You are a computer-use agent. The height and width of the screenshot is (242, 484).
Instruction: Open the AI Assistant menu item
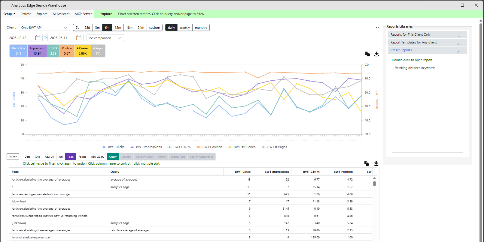pyautogui.click(x=61, y=14)
